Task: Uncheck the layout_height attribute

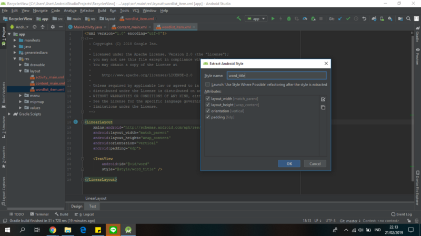Action: tap(207, 105)
